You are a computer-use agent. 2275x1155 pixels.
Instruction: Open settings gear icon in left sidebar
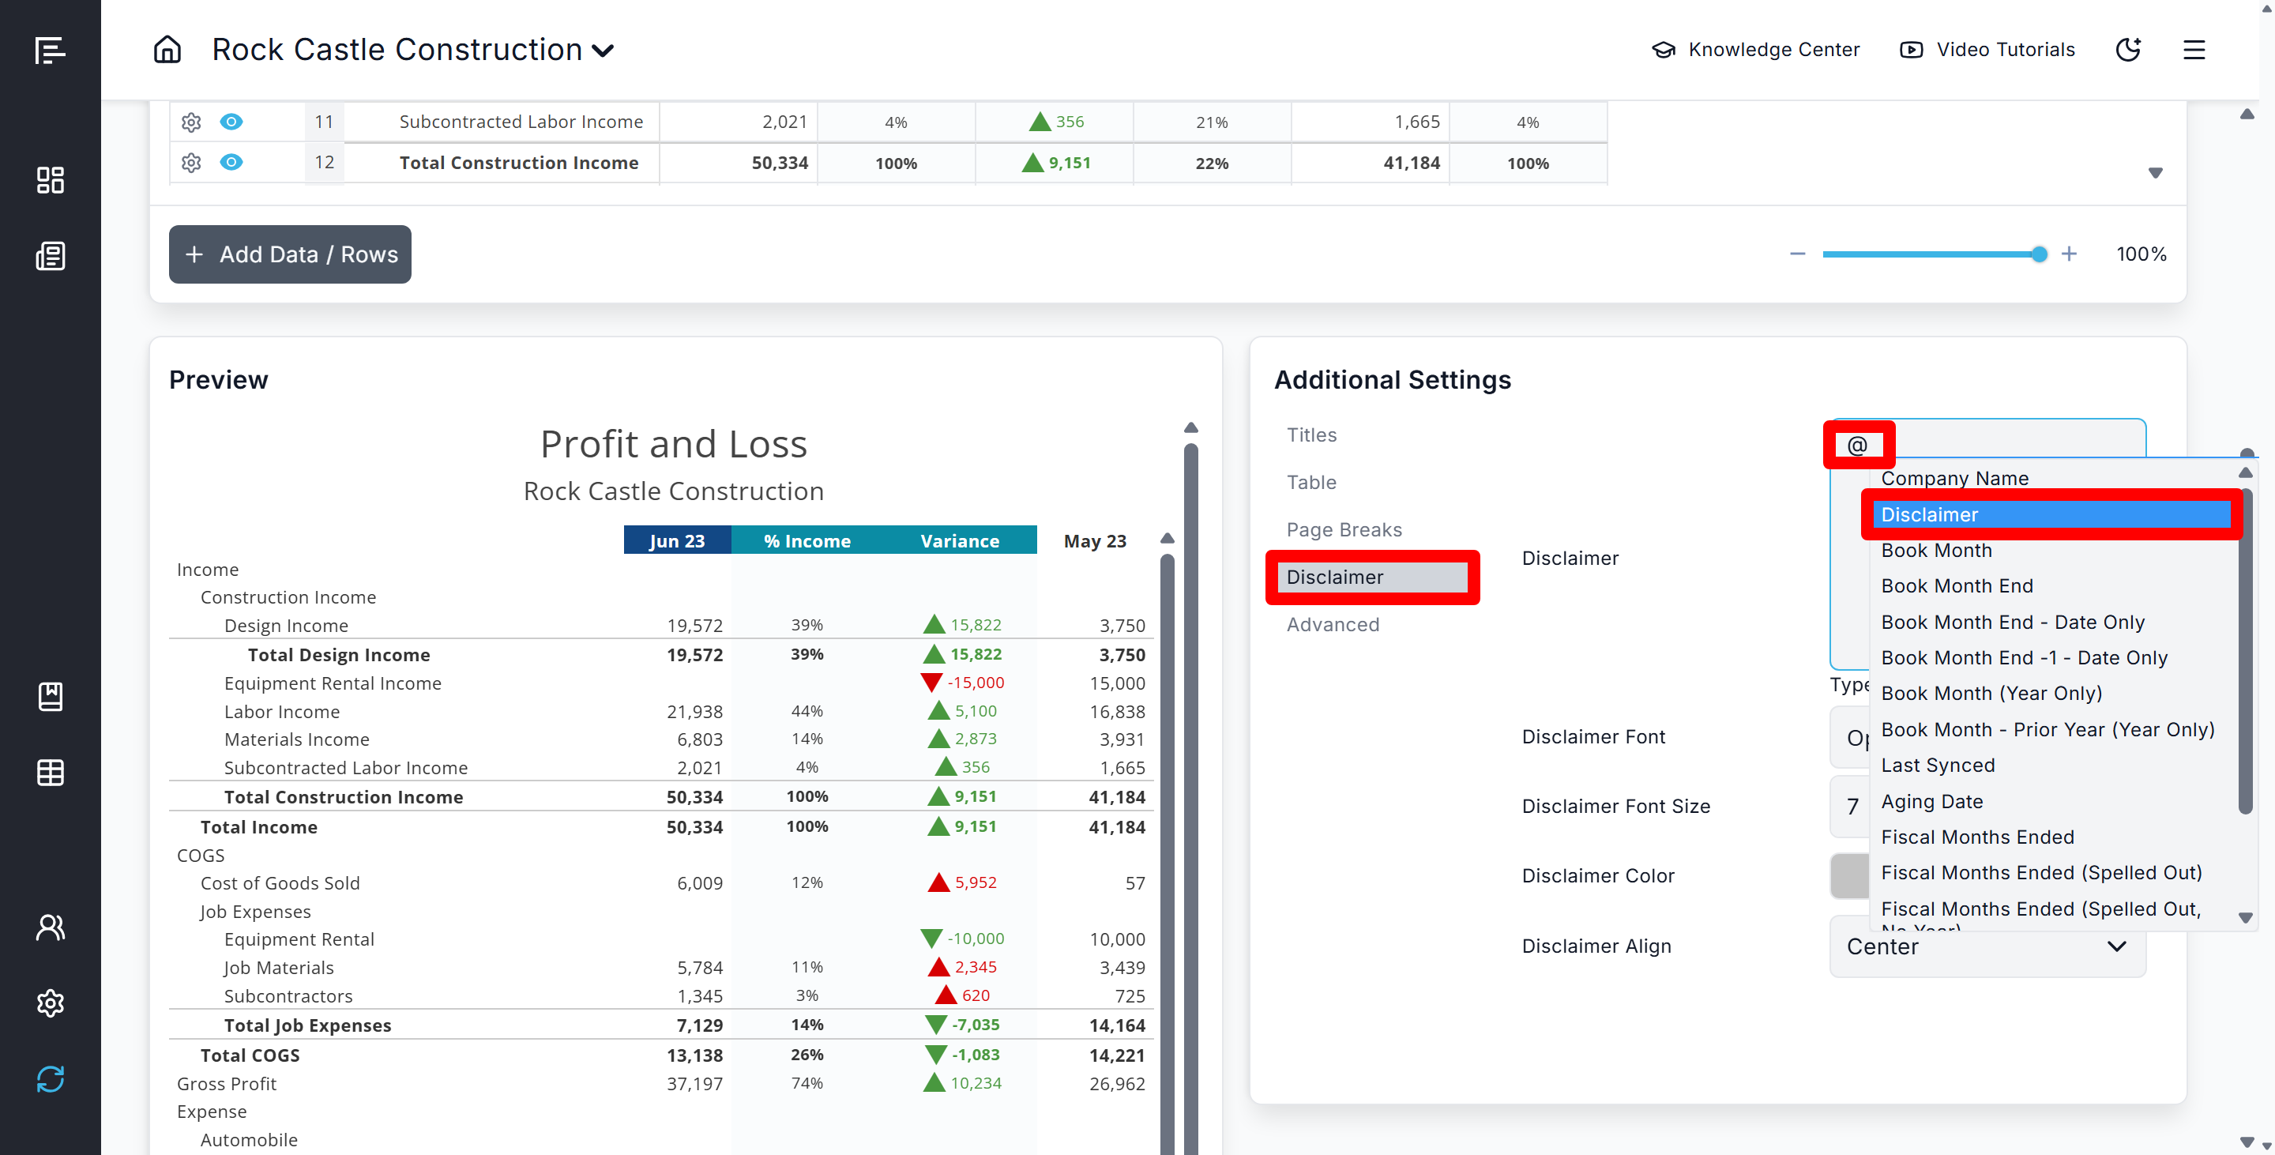point(51,1003)
